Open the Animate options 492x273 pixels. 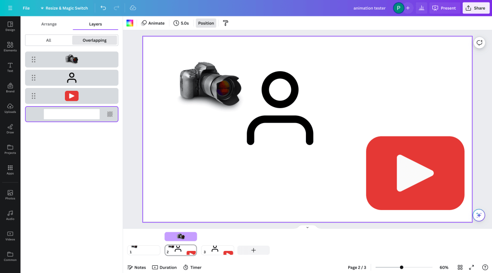coord(153,23)
